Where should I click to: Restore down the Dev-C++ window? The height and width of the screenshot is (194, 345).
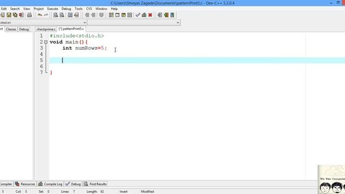point(338,3)
